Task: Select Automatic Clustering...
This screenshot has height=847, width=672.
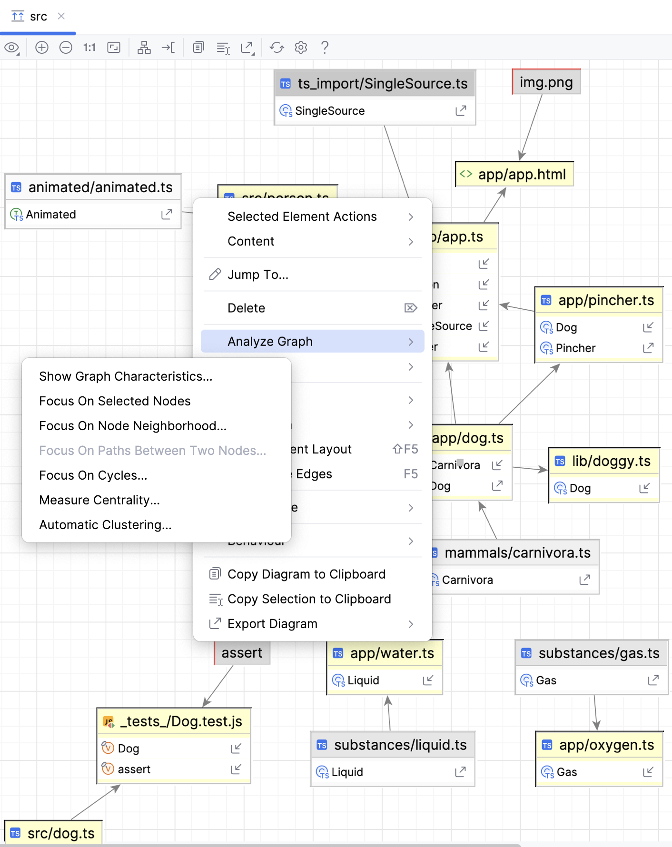Action: click(156, 525)
